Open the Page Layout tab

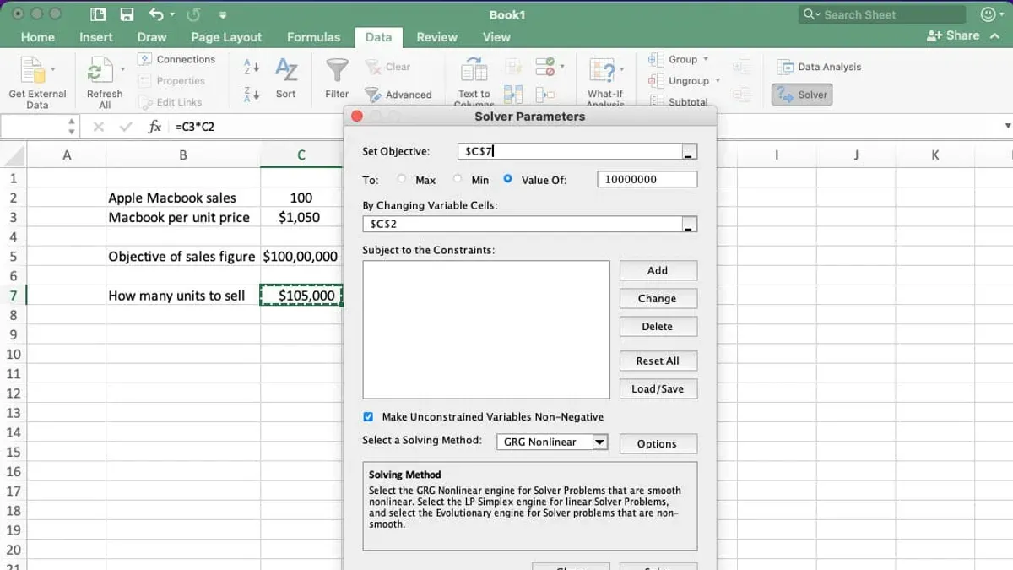[226, 37]
